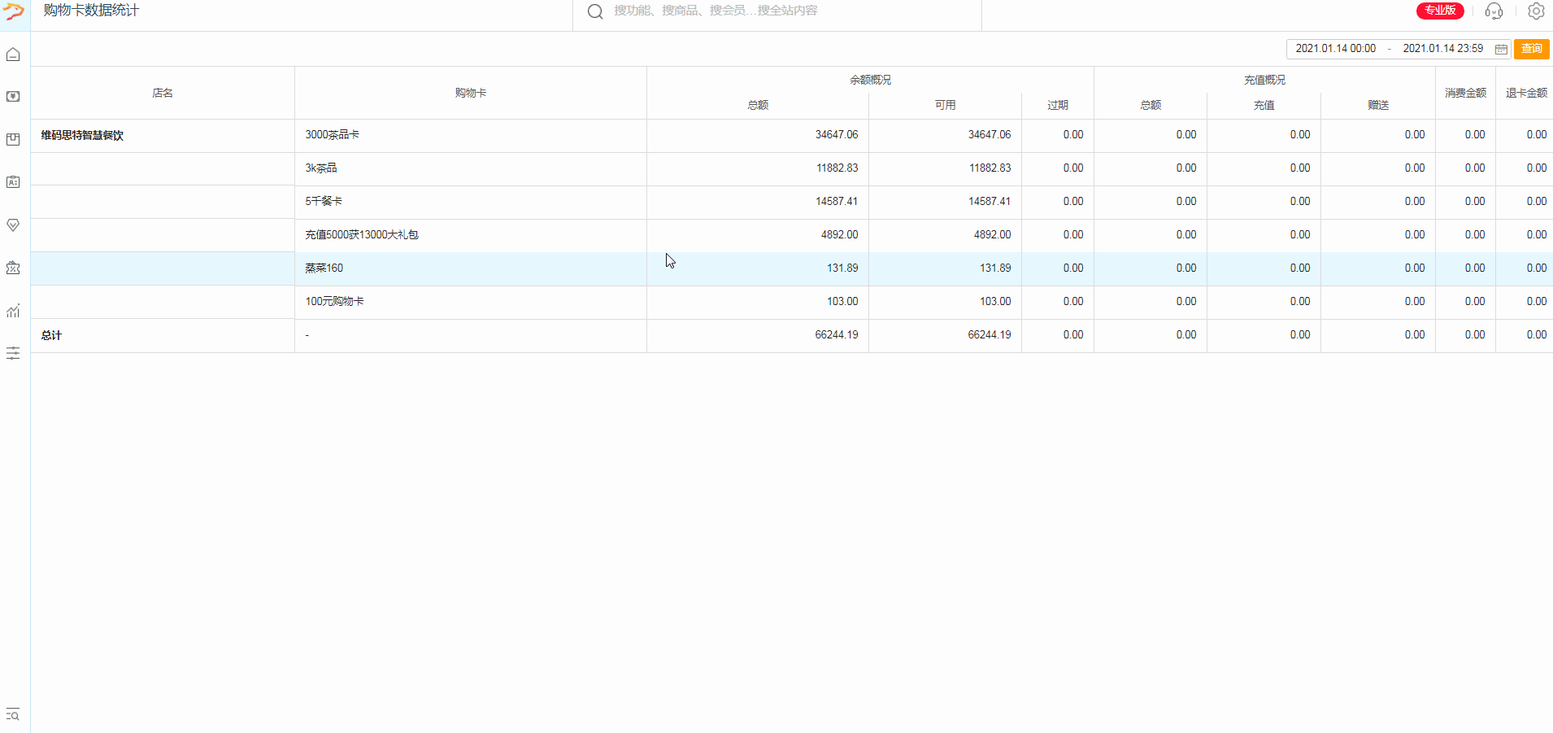
Task: Select the end date 2021.01.14 23:59 field
Action: coord(1443,49)
